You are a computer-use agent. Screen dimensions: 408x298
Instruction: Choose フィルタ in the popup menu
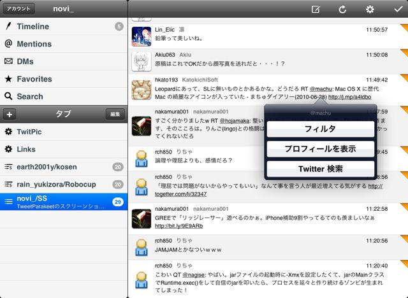tap(320, 129)
